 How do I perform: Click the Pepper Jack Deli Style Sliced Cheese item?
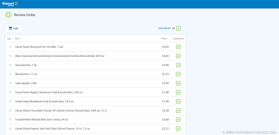[52, 129]
